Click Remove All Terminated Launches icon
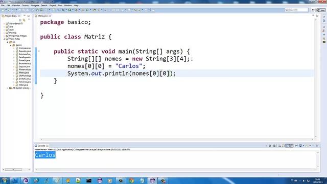Screen dimensions: 327x184 coord(274,146)
